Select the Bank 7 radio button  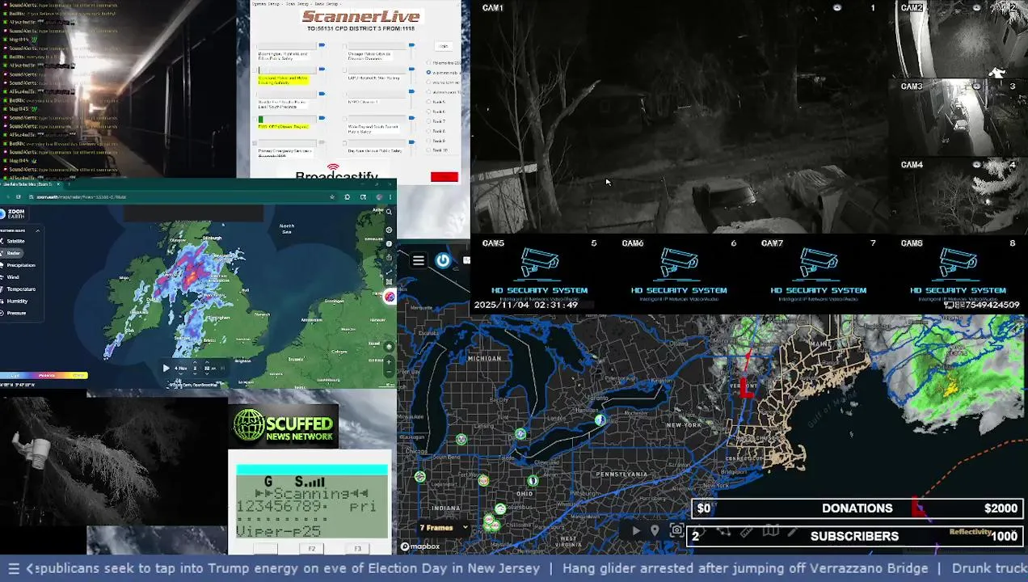428,121
